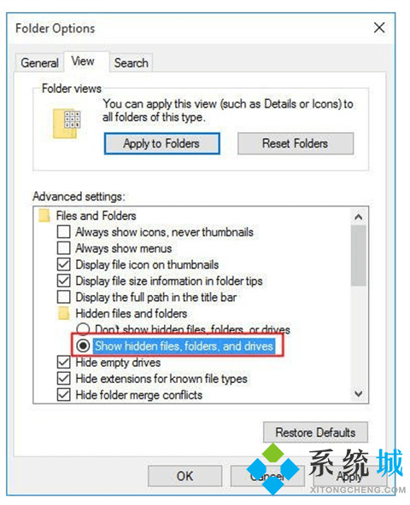Close the Folder Options dialog
The height and width of the screenshot is (505, 410).
(x=379, y=27)
